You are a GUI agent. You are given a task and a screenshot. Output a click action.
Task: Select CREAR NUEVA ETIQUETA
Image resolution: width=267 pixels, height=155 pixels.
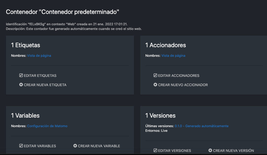(x=45, y=85)
